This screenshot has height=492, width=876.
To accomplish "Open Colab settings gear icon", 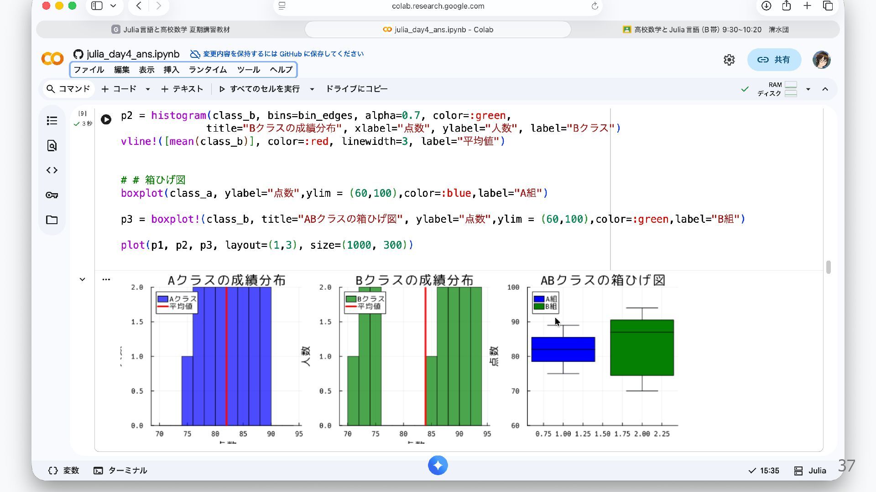I will [x=729, y=60].
